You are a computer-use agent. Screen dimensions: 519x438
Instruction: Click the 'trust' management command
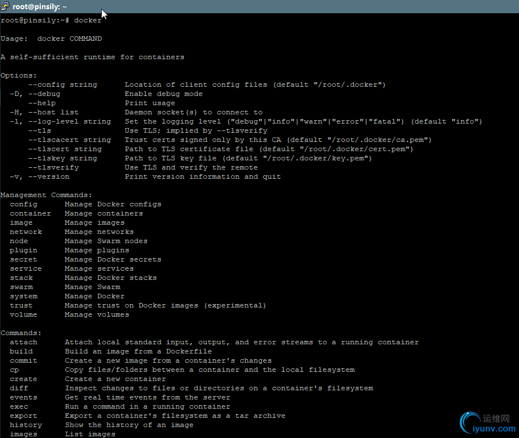click(x=21, y=306)
